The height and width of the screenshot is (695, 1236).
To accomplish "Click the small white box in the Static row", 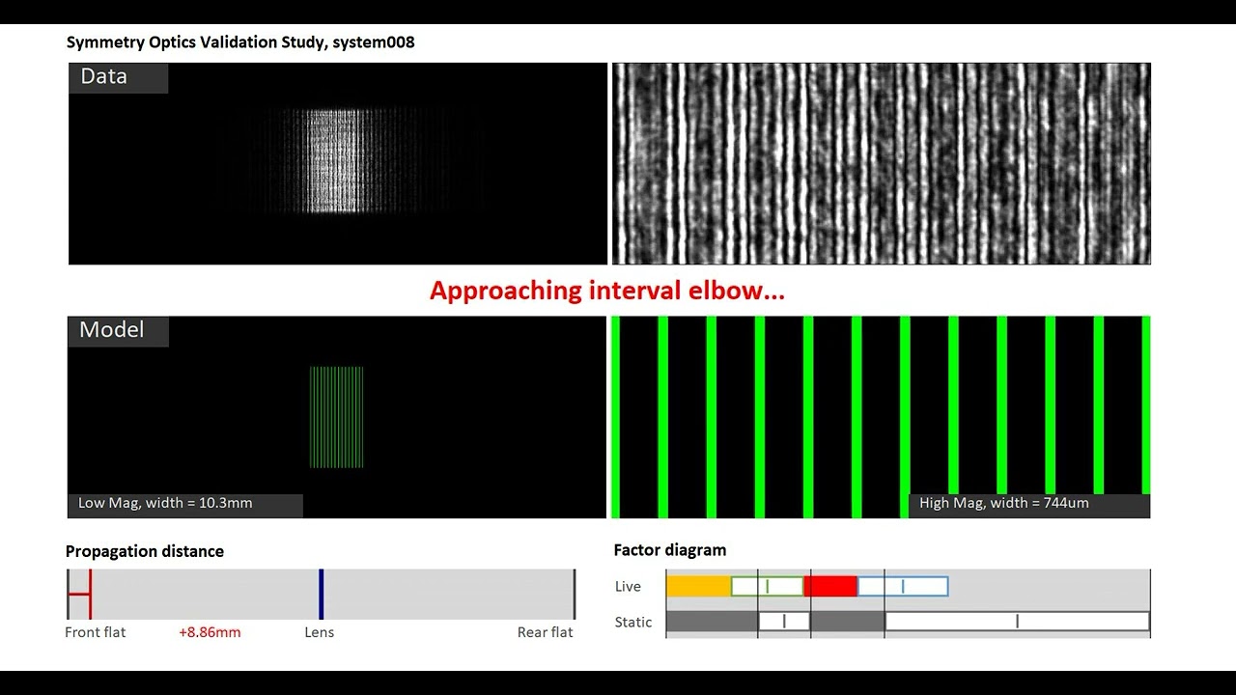I will point(784,622).
